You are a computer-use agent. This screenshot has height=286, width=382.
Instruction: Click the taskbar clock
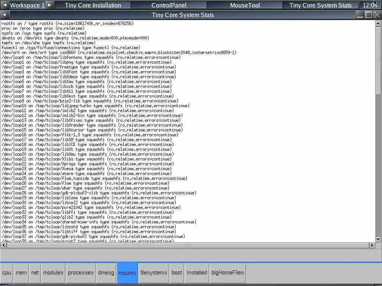point(370,5)
